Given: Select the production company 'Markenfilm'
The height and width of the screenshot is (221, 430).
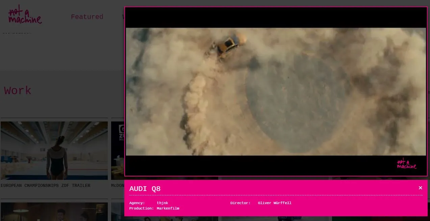Looking at the screenshot, I should pyautogui.click(x=168, y=208).
